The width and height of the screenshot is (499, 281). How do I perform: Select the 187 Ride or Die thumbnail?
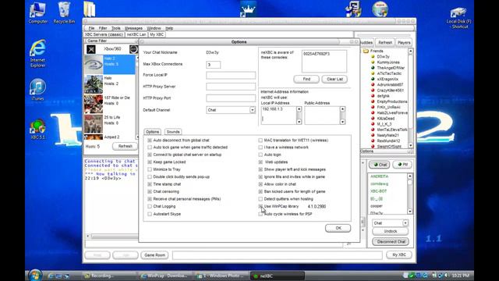tap(94, 104)
